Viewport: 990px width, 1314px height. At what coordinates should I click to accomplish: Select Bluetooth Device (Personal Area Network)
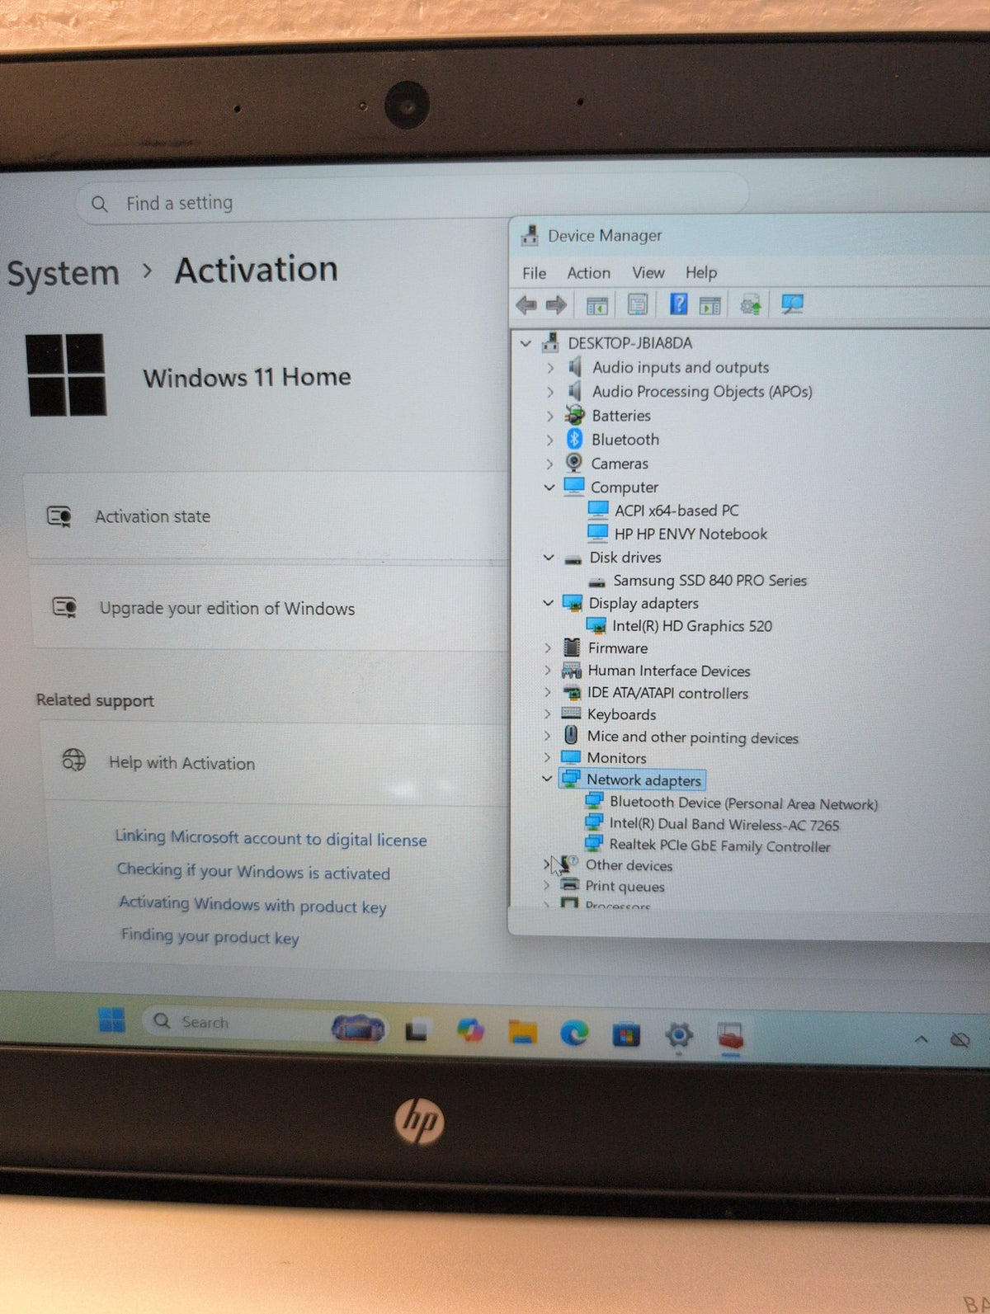pyautogui.click(x=743, y=803)
